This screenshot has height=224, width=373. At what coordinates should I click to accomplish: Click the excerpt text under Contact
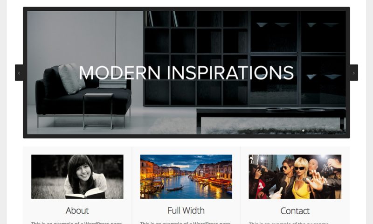click(x=289, y=223)
